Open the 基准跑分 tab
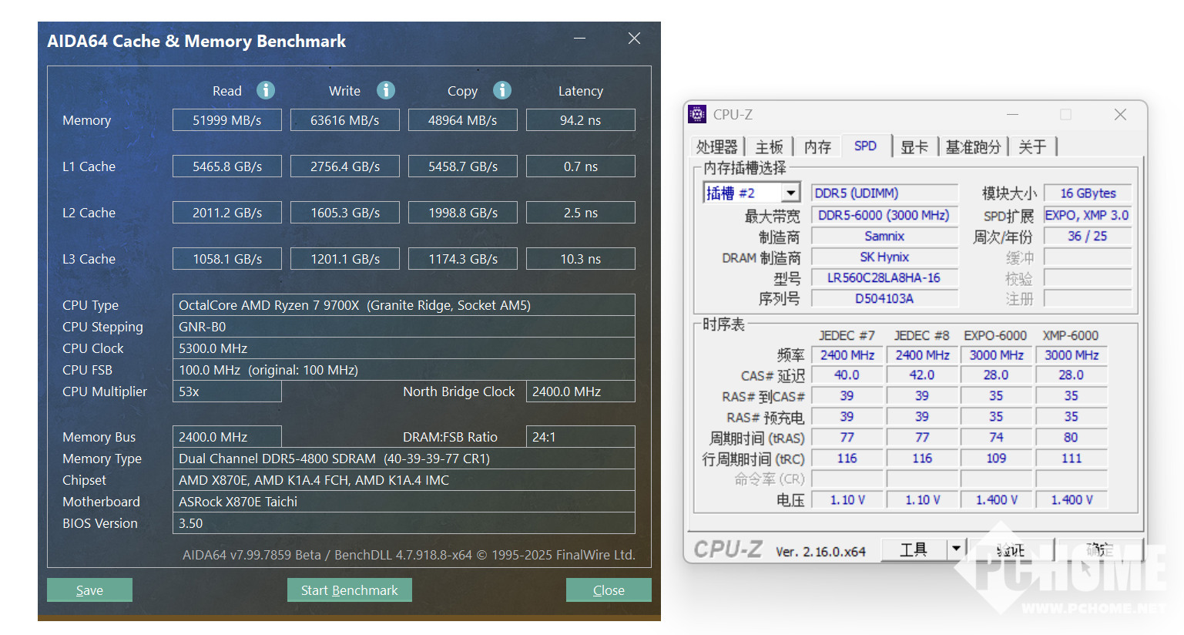This screenshot has height=635, width=1184. click(973, 146)
